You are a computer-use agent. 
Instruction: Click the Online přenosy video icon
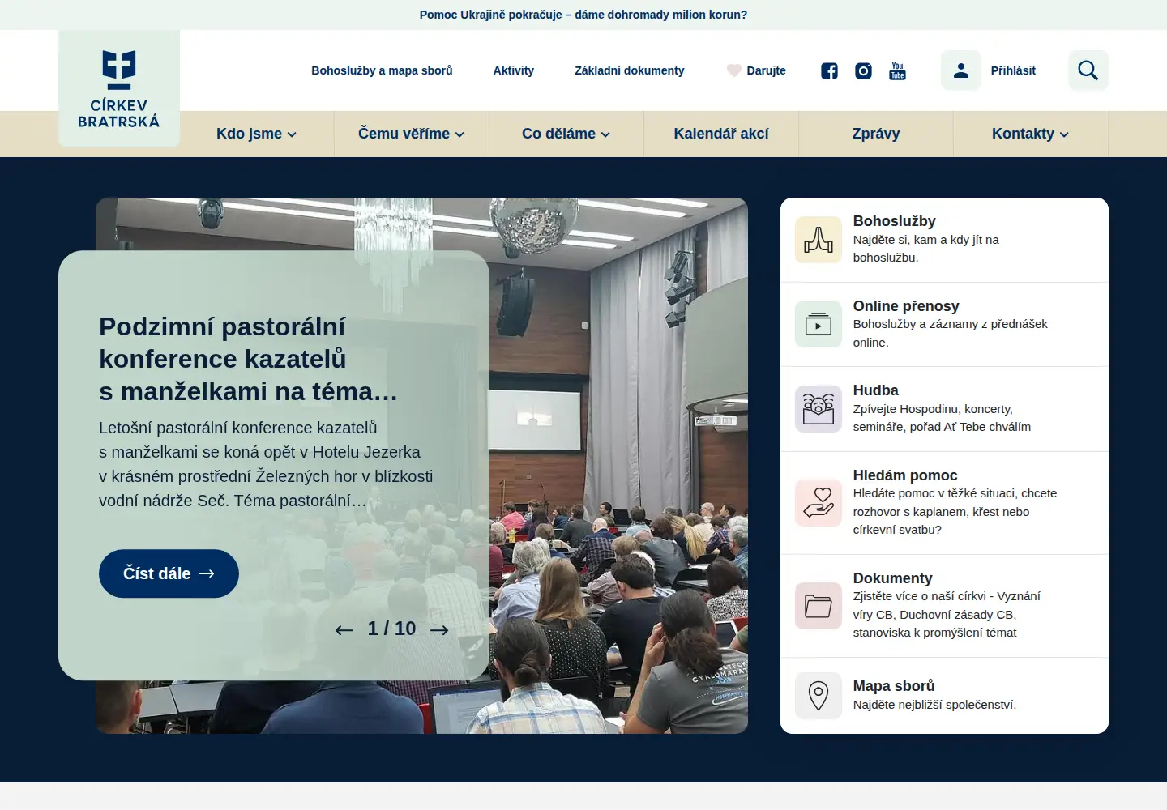[819, 324]
